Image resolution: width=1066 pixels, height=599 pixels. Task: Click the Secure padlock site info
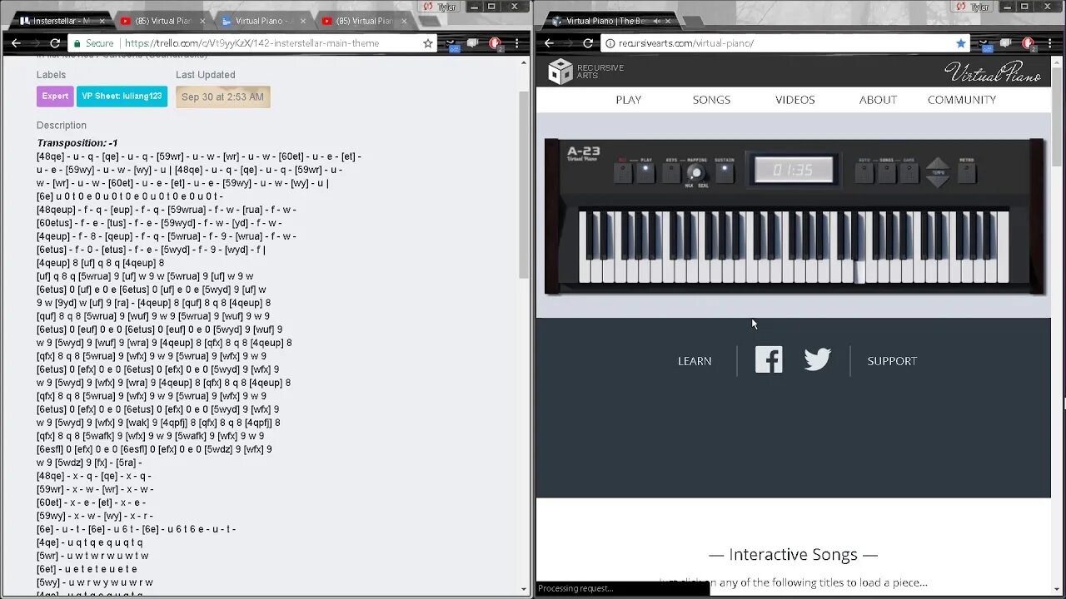[x=93, y=43]
